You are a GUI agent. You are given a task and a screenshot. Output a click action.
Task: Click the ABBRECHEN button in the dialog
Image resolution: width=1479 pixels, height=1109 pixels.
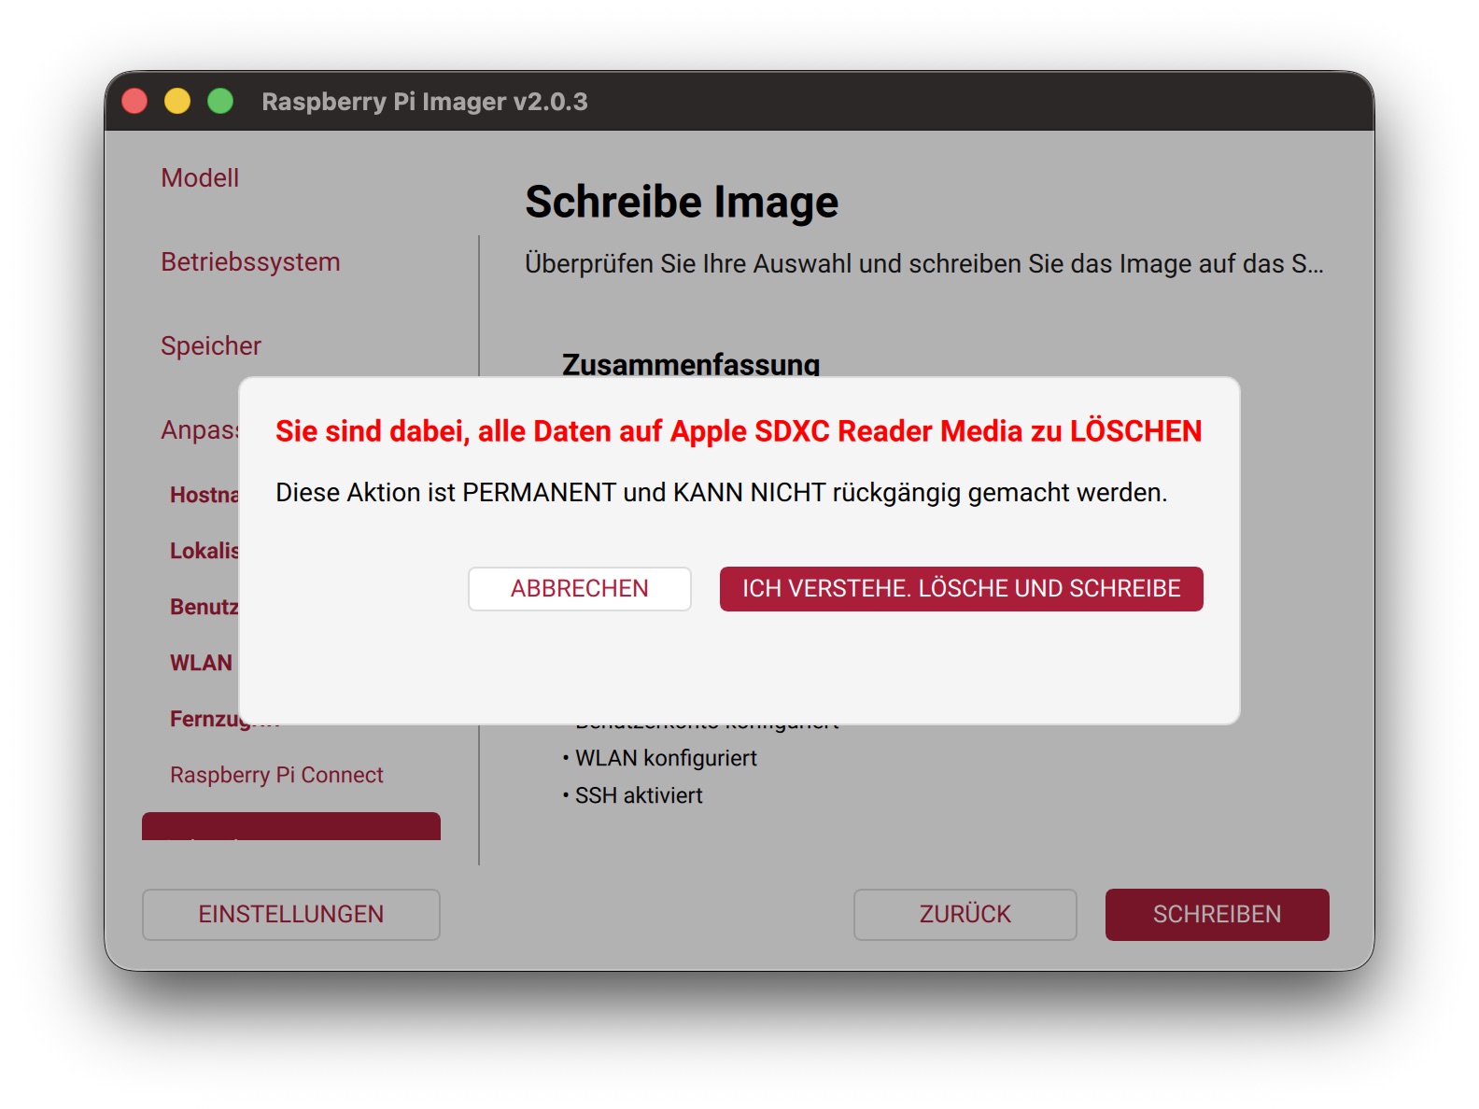point(579,589)
